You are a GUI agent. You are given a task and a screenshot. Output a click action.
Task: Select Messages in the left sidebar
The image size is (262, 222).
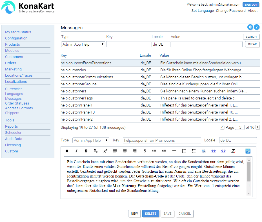13,98
